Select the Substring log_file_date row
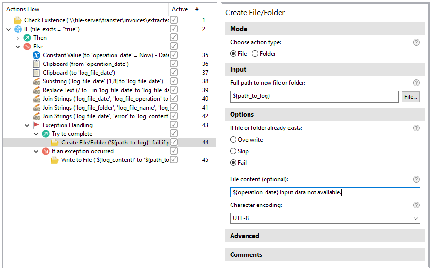 pyautogui.click(x=110, y=82)
